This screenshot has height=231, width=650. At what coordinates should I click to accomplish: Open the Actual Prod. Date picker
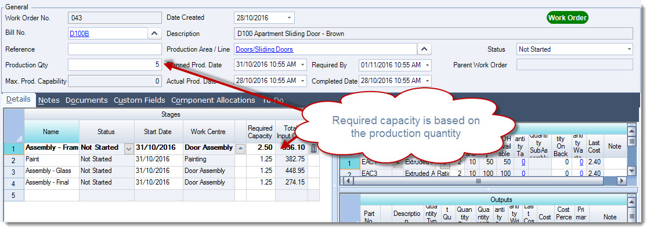pos(302,81)
